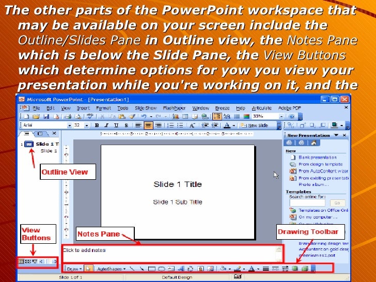Click the Save floppy disk icon

click(46, 117)
